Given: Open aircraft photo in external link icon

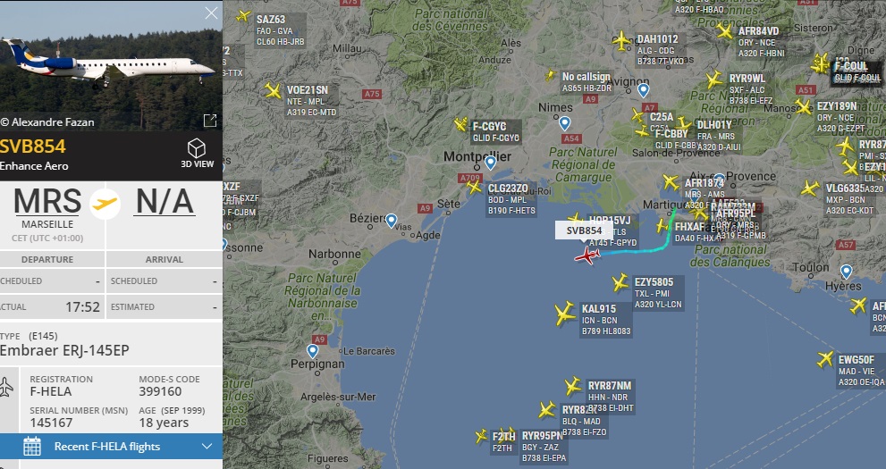Looking at the screenshot, I should (x=210, y=121).
